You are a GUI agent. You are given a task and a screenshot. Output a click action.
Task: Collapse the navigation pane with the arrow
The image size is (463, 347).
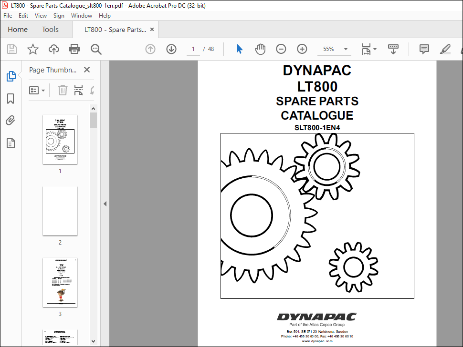pos(105,204)
